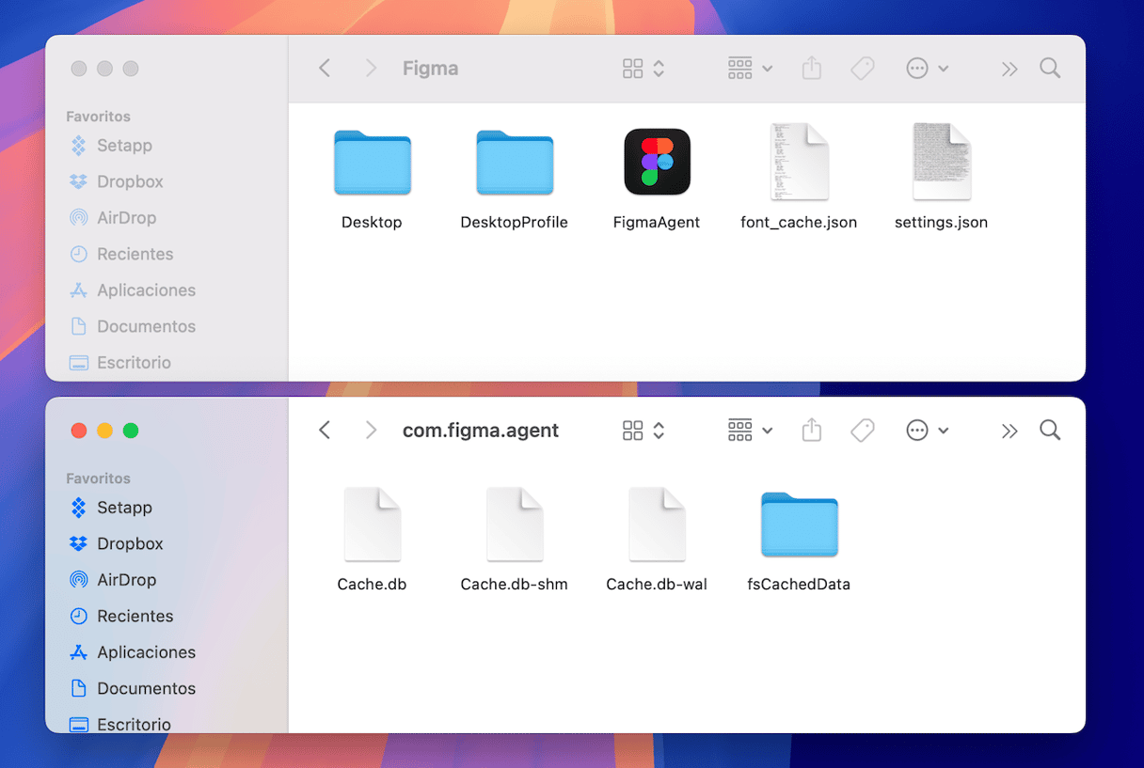Screen dimensions: 1144x768
Task: Open the fsCachedData folder
Action: coord(799,525)
